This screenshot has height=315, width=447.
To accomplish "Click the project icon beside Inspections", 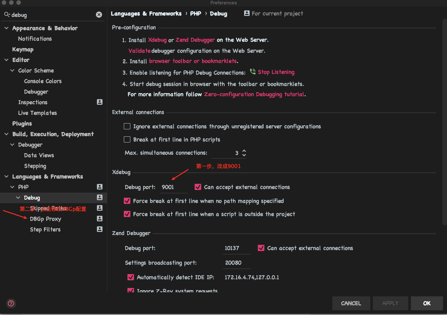I will click(100, 102).
